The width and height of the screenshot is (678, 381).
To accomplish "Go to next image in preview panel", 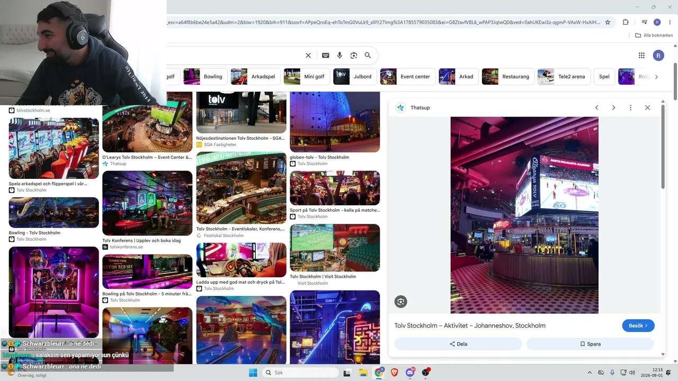I will [x=613, y=107].
